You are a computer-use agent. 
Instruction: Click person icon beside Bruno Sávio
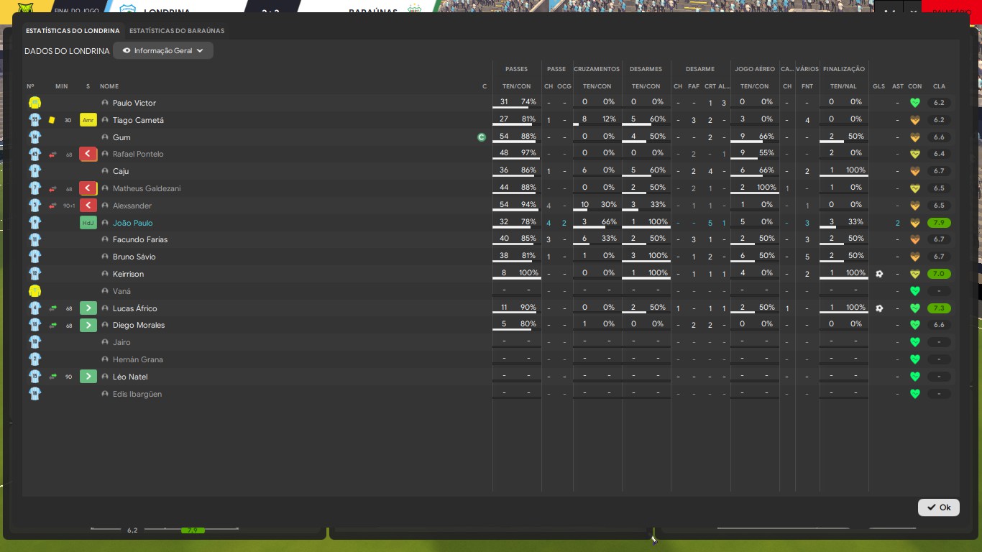click(x=105, y=257)
